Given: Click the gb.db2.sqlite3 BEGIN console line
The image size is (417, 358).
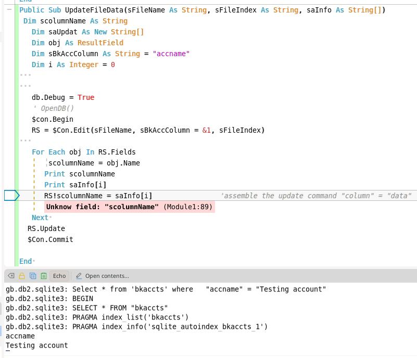Looking at the screenshot, I should click(49, 298).
